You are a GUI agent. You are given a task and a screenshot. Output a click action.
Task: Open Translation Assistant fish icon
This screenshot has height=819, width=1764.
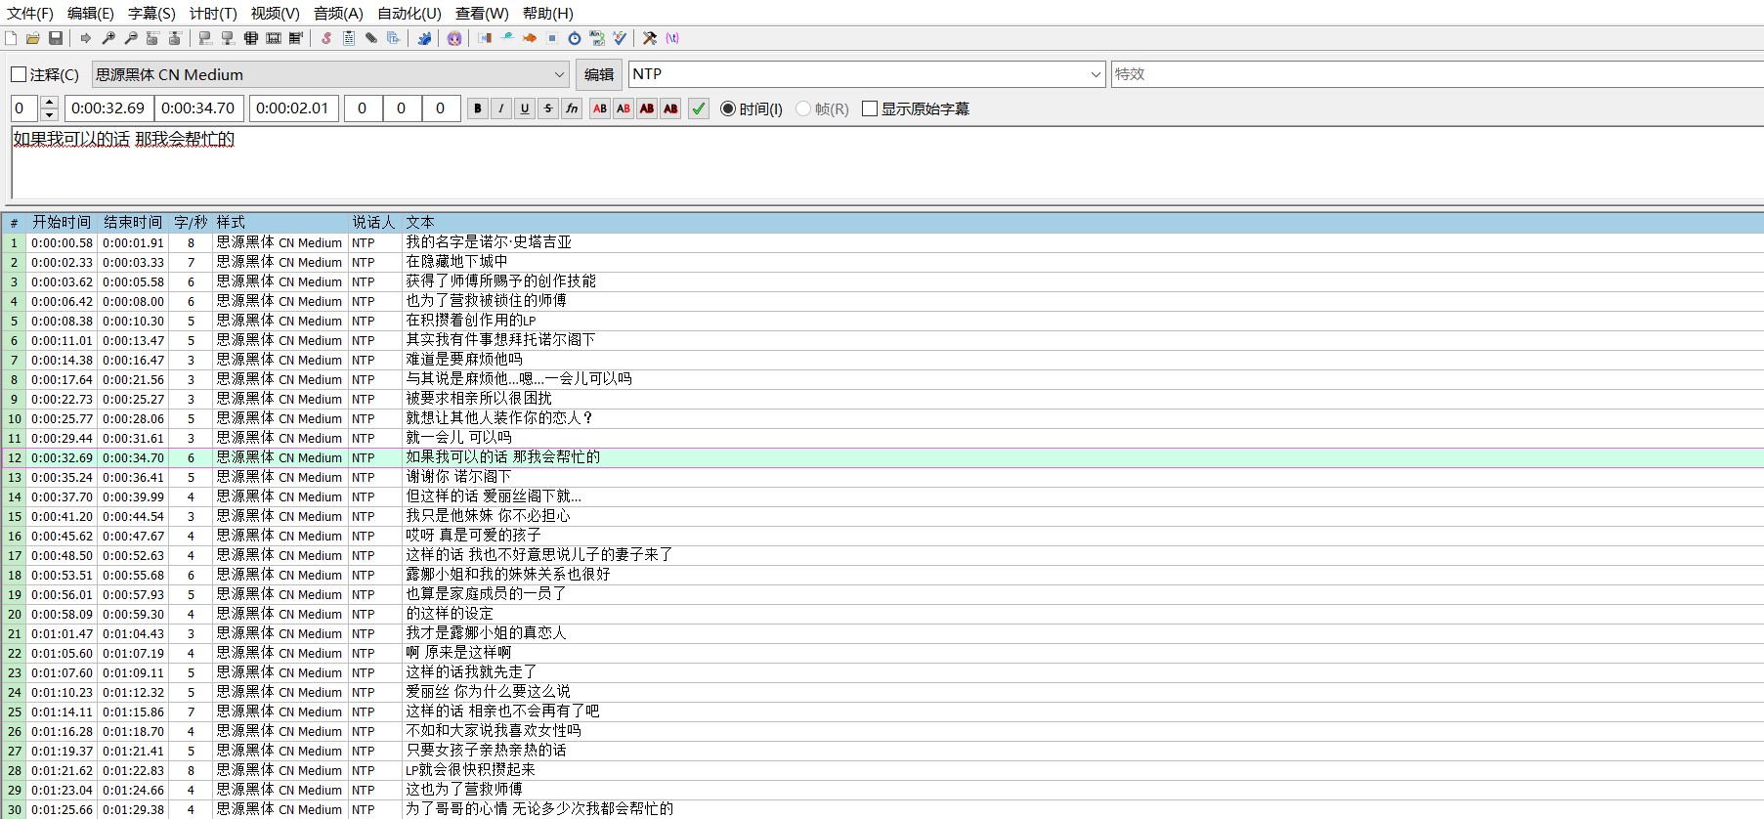pyautogui.click(x=530, y=38)
